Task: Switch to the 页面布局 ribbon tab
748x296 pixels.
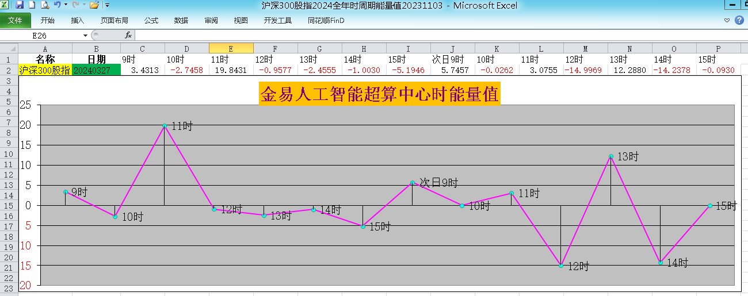Action: pos(115,20)
